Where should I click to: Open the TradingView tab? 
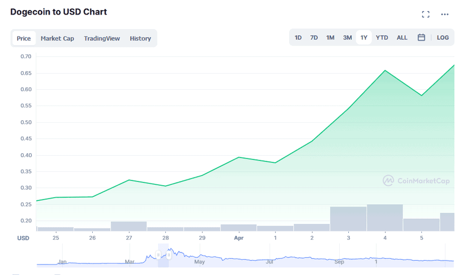tap(102, 39)
